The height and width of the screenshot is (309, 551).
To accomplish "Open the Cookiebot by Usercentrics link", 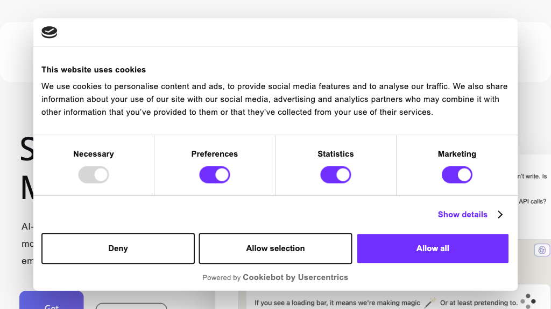I will [295, 277].
